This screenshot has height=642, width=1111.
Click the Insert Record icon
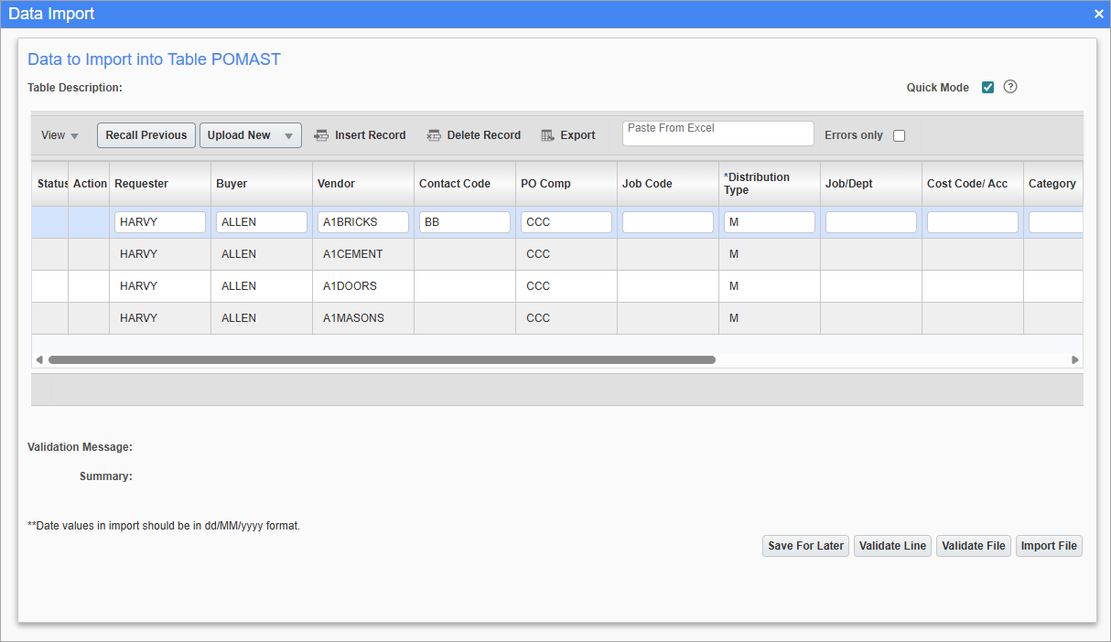[321, 134]
